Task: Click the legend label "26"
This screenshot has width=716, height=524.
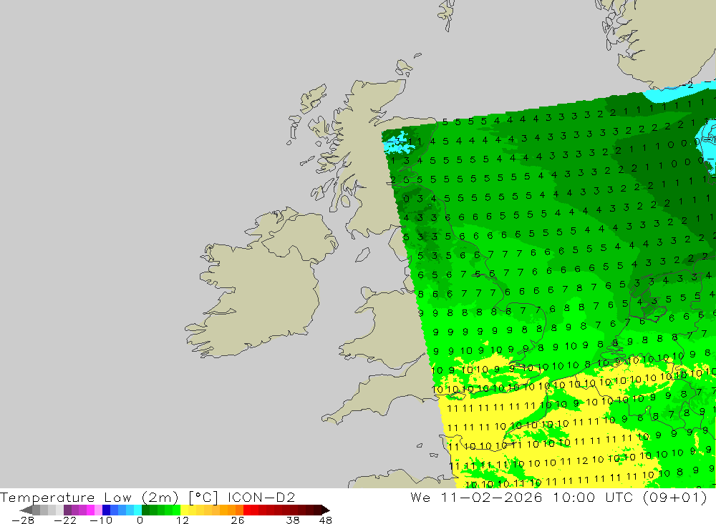Action: pyautogui.click(x=238, y=520)
